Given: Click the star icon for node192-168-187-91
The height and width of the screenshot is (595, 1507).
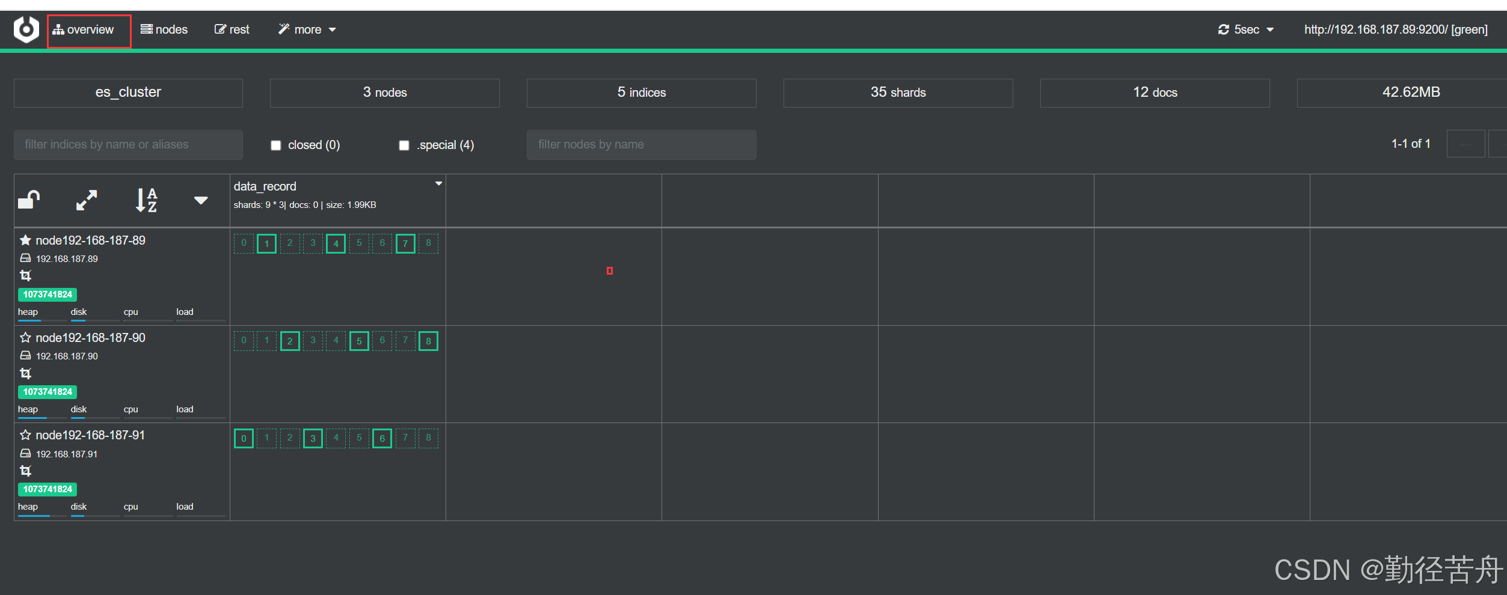Looking at the screenshot, I should tap(25, 435).
